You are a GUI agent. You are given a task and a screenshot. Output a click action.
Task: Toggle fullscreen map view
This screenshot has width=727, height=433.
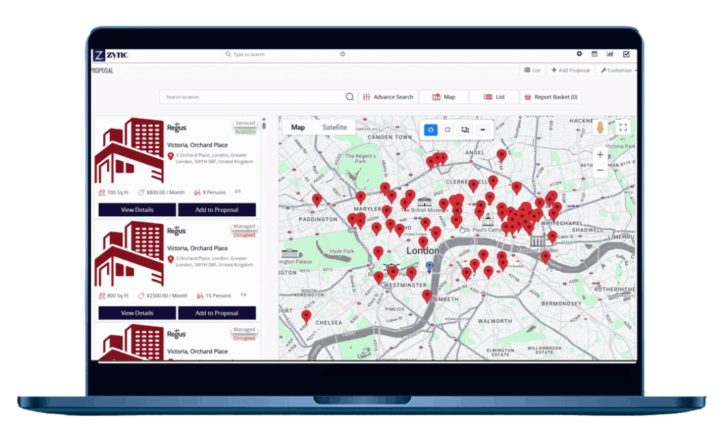[x=623, y=128]
